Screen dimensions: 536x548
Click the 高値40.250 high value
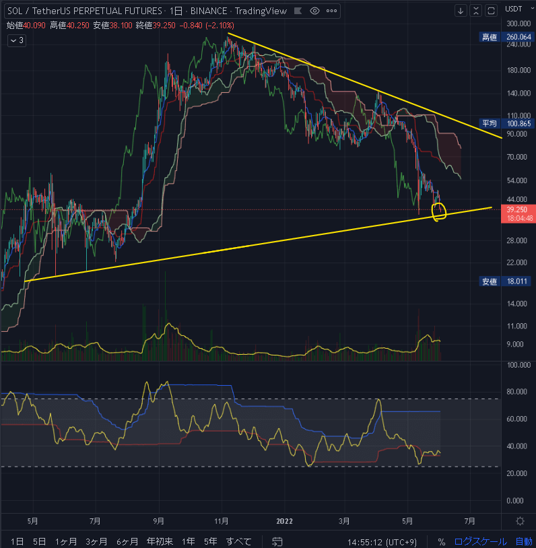pyautogui.click(x=69, y=26)
